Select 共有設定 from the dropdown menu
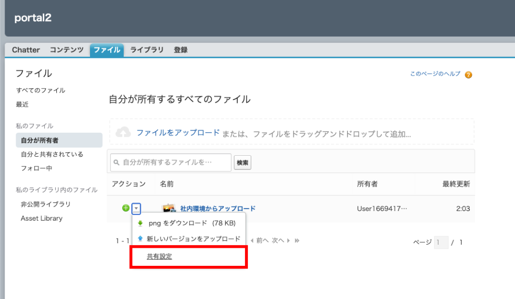 159,256
